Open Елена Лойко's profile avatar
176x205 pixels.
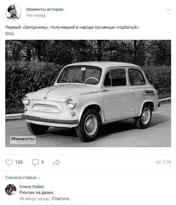tap(11, 190)
